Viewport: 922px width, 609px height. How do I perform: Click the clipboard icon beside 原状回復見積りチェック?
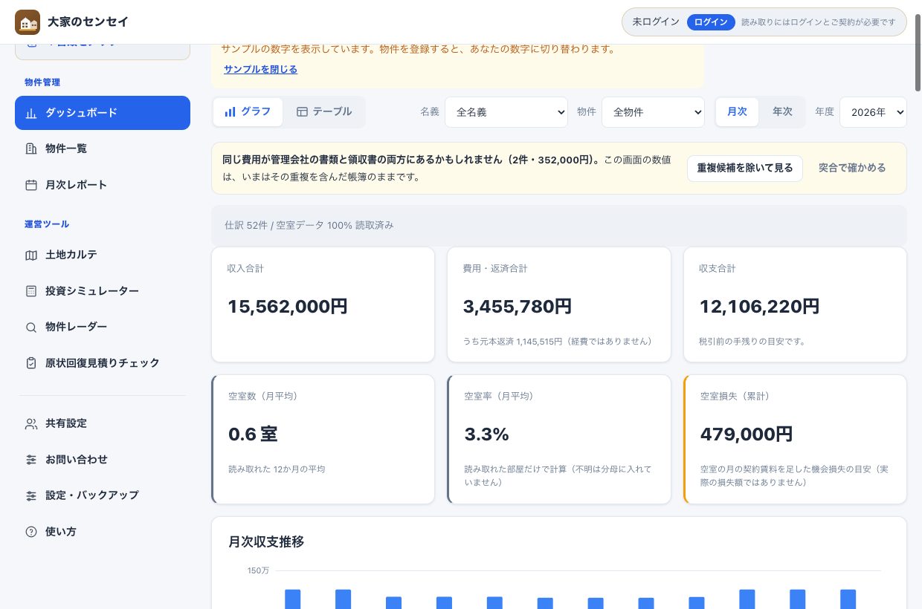(x=31, y=363)
